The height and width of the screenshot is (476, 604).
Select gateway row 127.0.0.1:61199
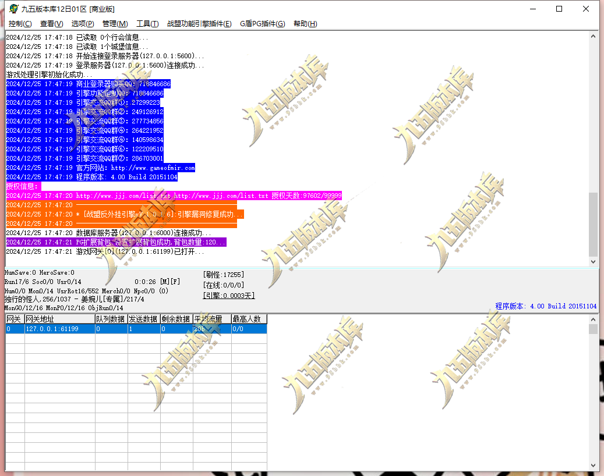coord(136,329)
